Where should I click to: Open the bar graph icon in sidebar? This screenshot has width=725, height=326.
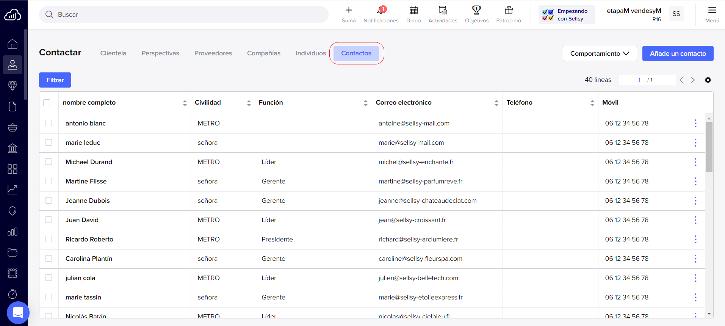[x=13, y=232]
